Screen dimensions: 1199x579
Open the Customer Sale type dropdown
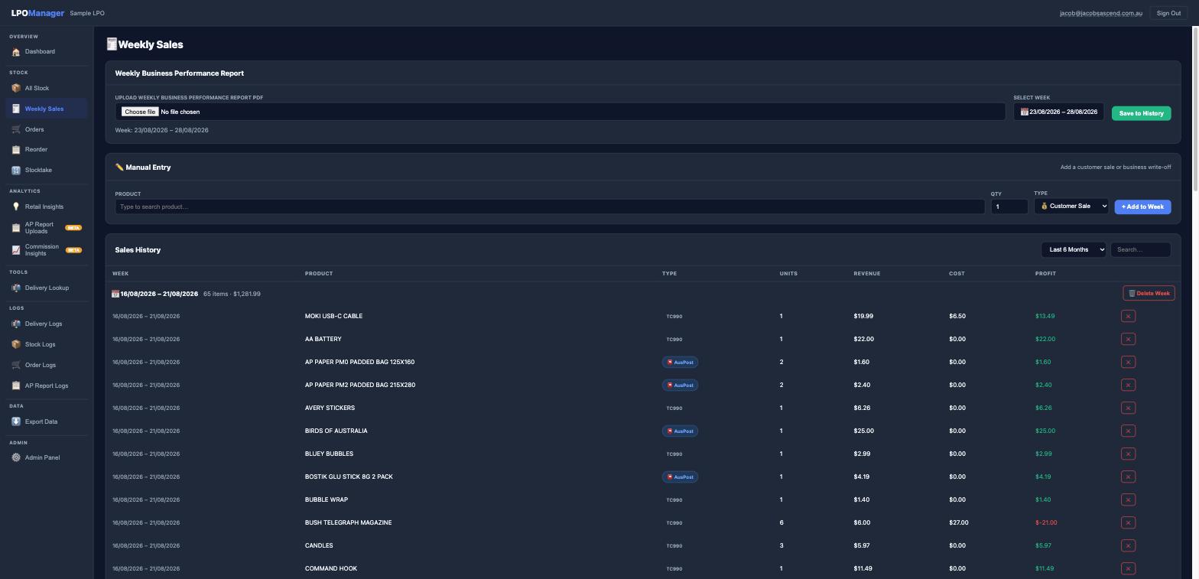[1071, 206]
